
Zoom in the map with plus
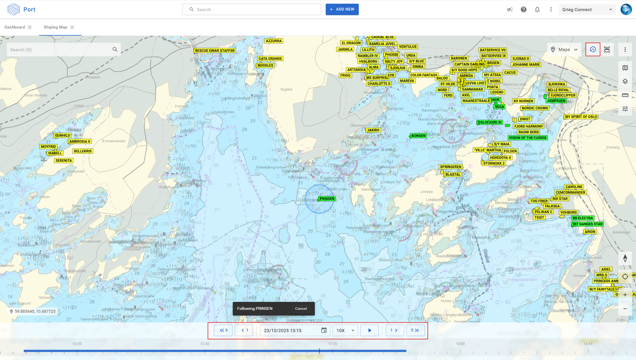point(625,295)
